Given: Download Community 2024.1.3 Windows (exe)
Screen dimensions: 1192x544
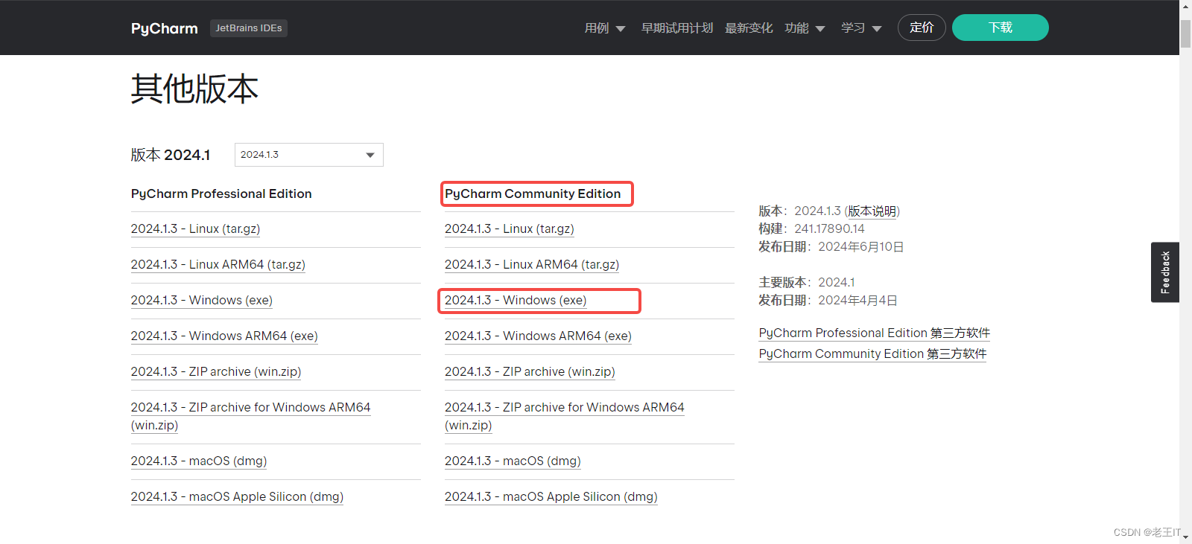Looking at the screenshot, I should [x=516, y=301].
